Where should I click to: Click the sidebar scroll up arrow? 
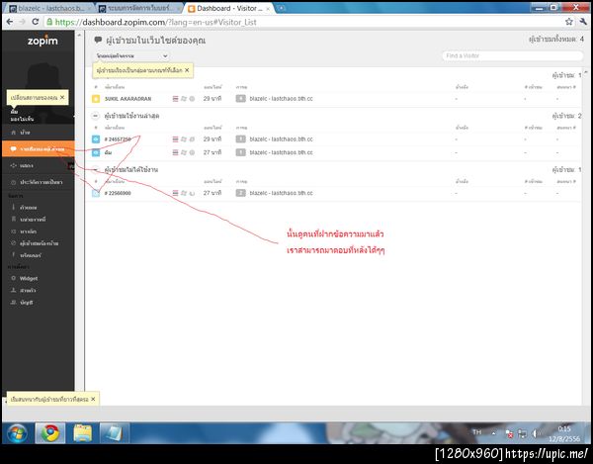pos(79,36)
